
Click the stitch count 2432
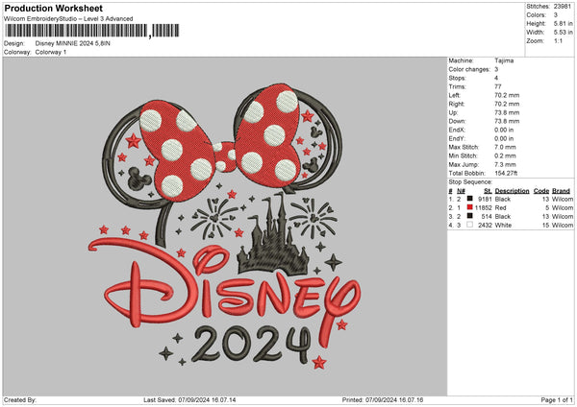click(485, 226)
